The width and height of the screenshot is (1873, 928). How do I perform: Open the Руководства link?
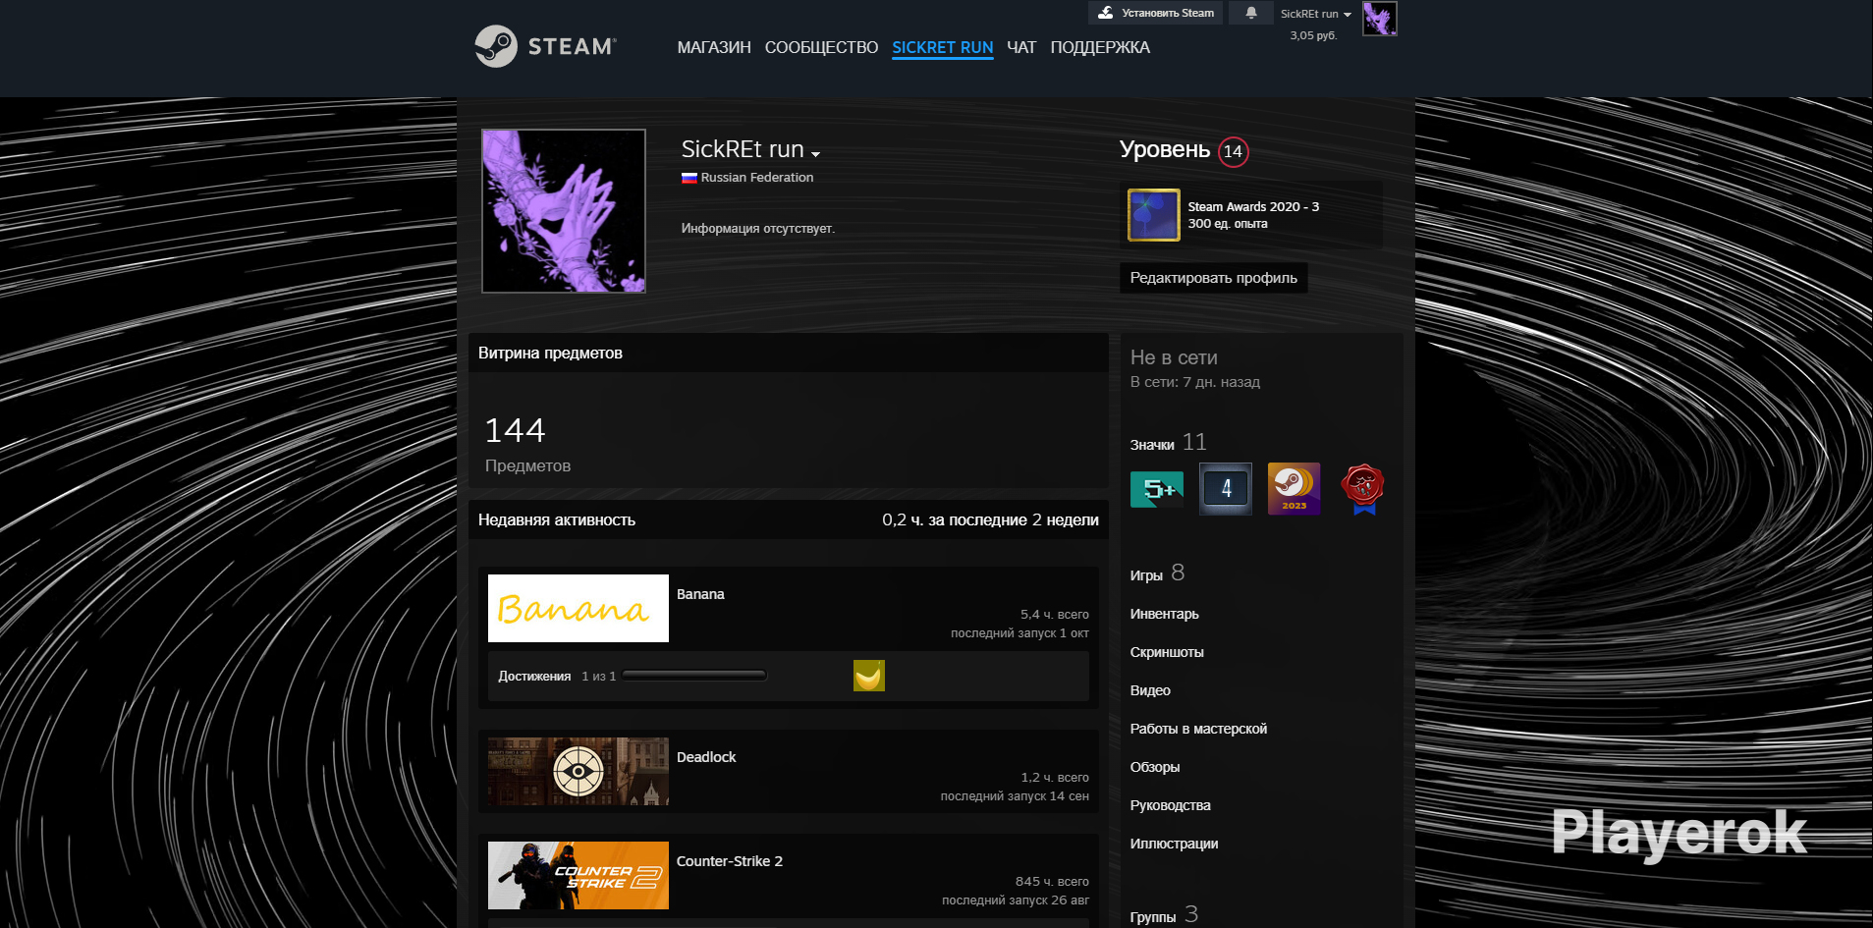pos(1171,805)
